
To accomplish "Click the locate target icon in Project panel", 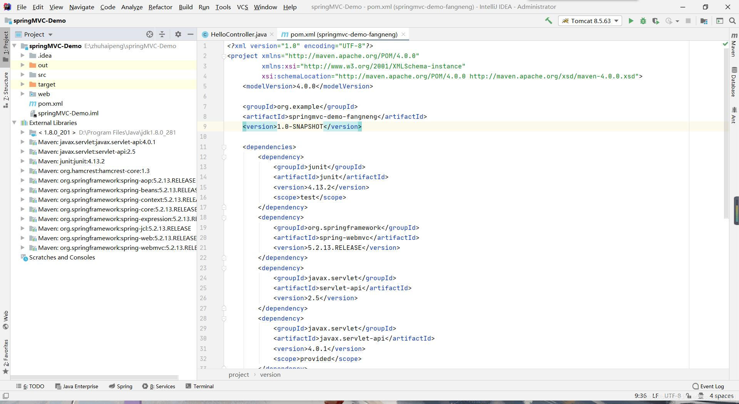I will click(150, 35).
